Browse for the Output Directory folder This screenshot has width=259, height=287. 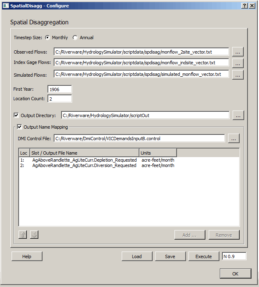tap(238, 115)
